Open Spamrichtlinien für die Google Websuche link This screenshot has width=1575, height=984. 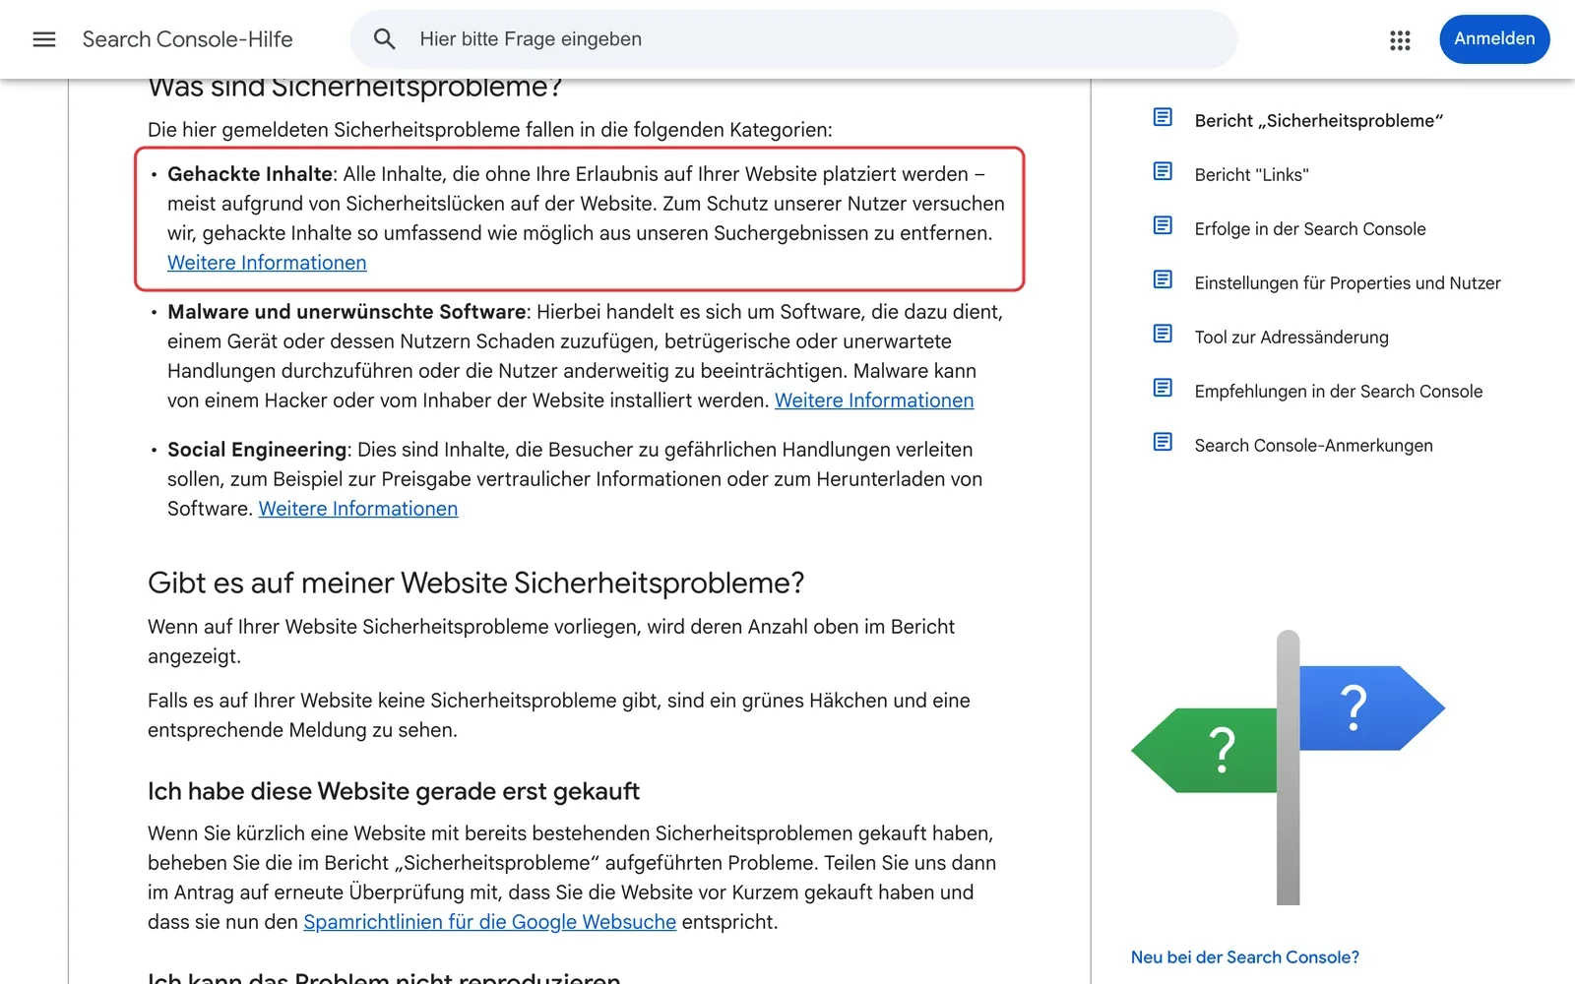(490, 922)
